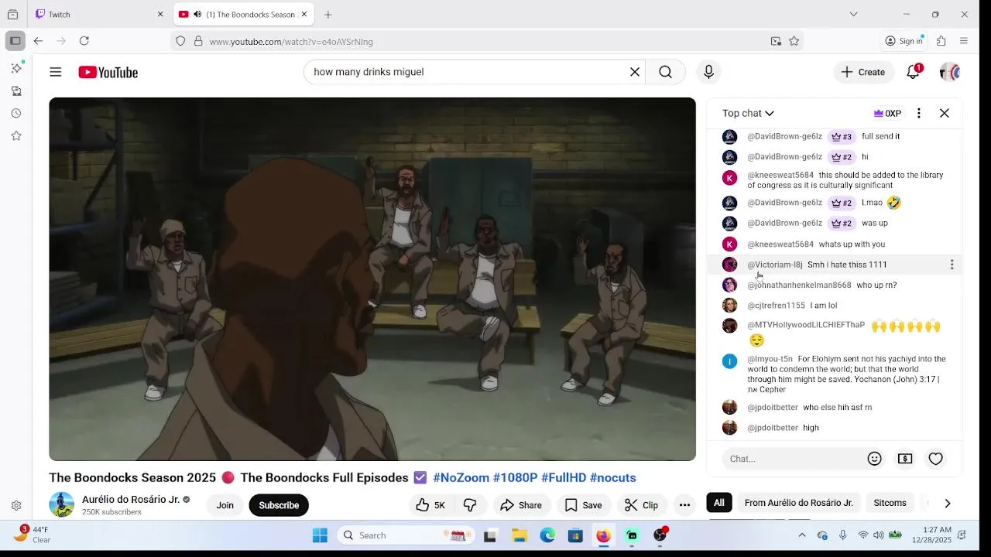Go to the YouTube home logo

pyautogui.click(x=108, y=72)
